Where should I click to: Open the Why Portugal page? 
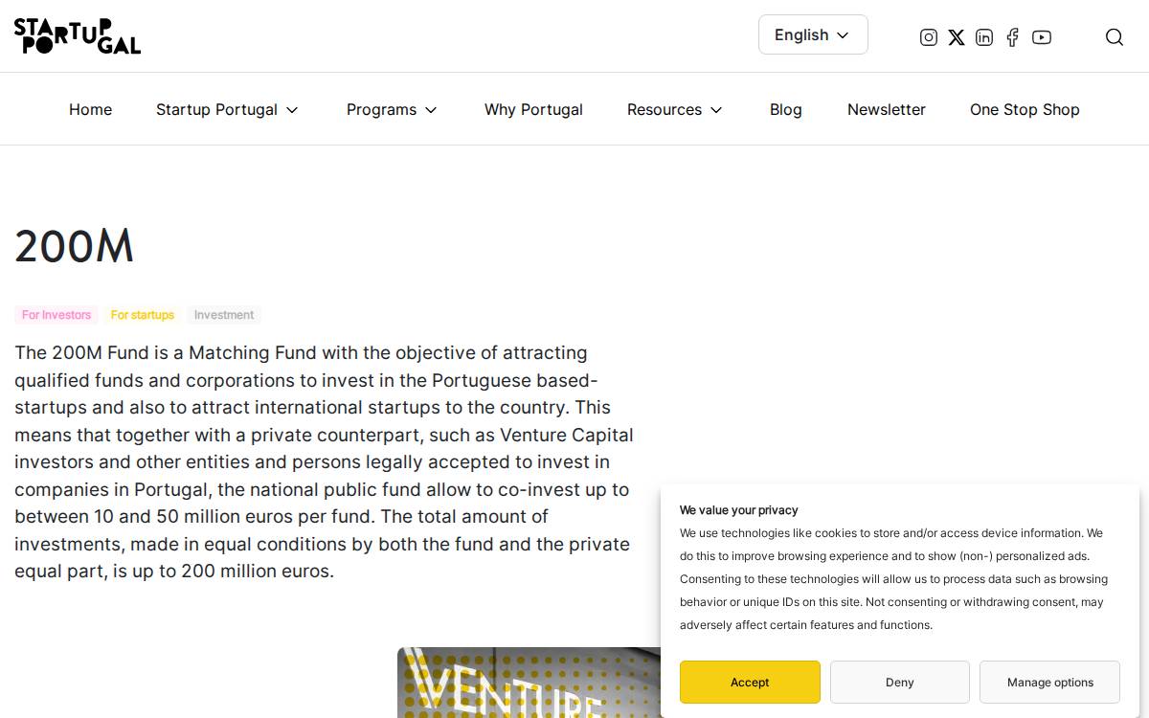click(533, 109)
